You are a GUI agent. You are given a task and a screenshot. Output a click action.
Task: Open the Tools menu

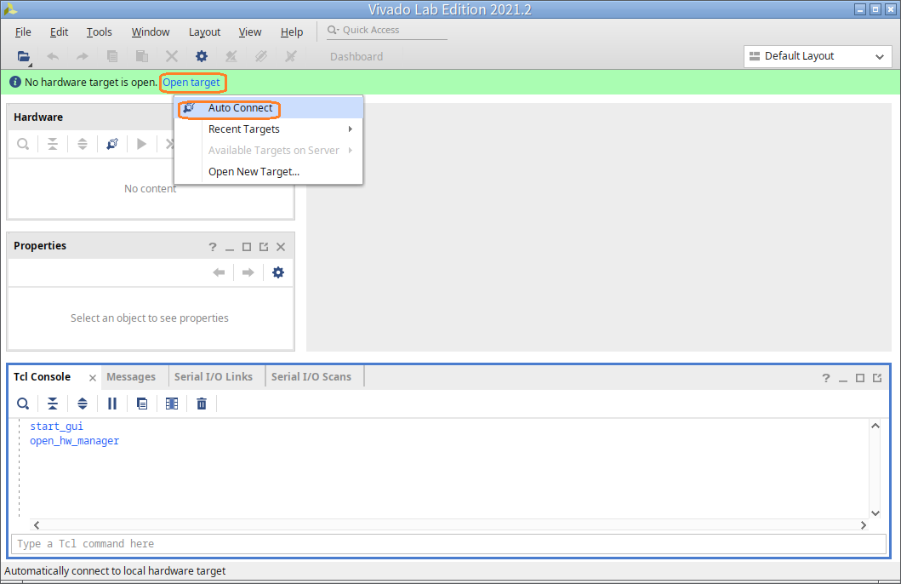click(99, 32)
